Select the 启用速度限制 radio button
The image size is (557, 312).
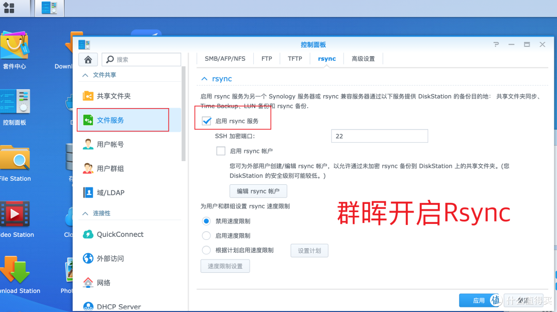pos(207,236)
